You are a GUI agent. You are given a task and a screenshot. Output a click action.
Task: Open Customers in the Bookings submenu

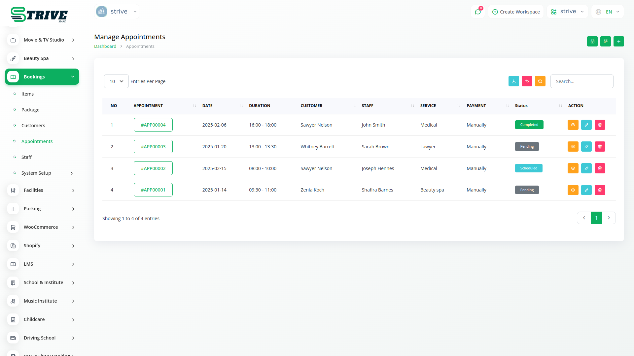click(x=33, y=126)
